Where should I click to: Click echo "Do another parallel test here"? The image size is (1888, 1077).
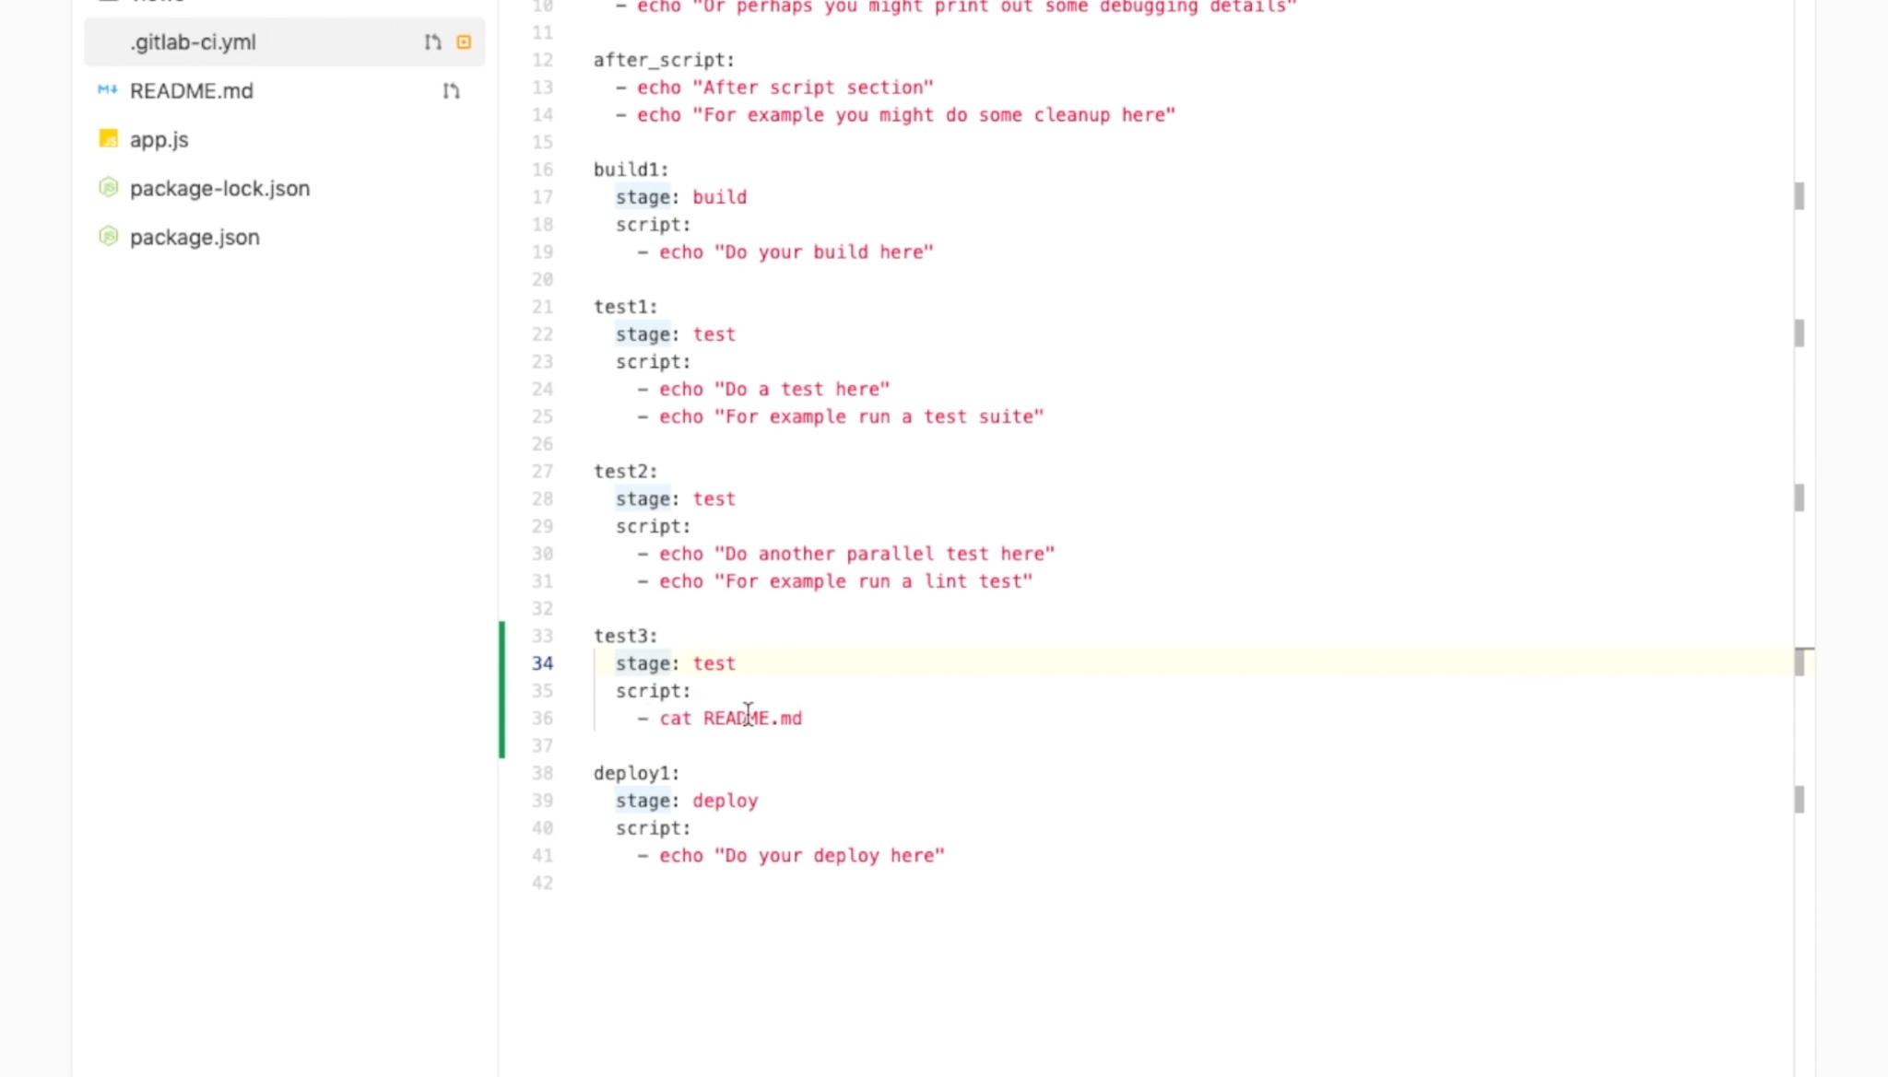tap(856, 554)
